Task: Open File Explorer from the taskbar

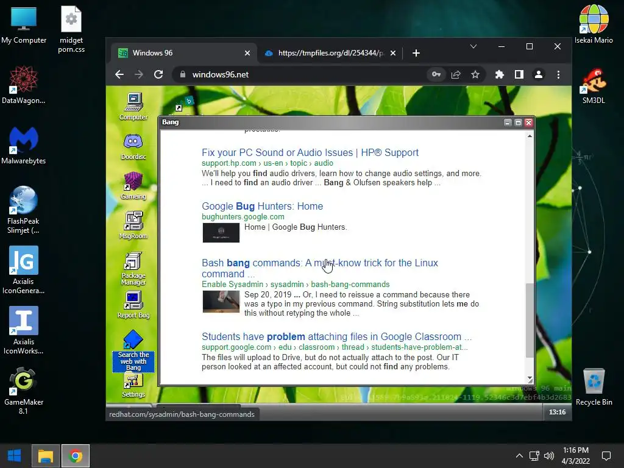Action: (45, 456)
